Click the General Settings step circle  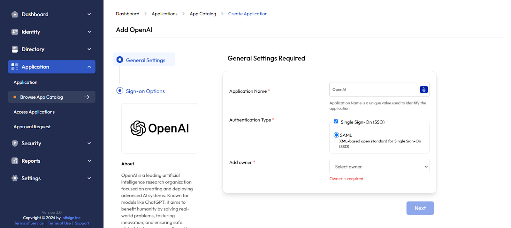click(120, 60)
